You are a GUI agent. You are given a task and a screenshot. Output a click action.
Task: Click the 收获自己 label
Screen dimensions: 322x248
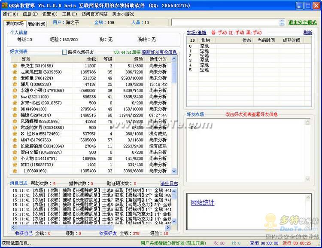[x=24, y=233]
